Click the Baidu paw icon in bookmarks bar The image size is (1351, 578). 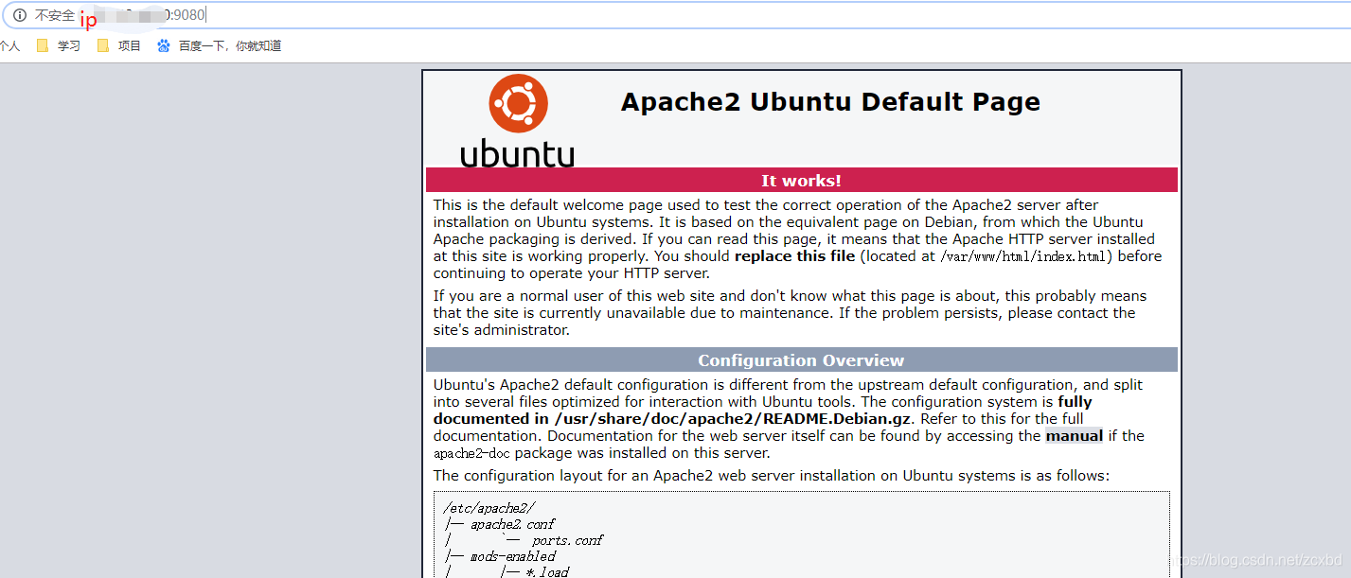click(164, 45)
